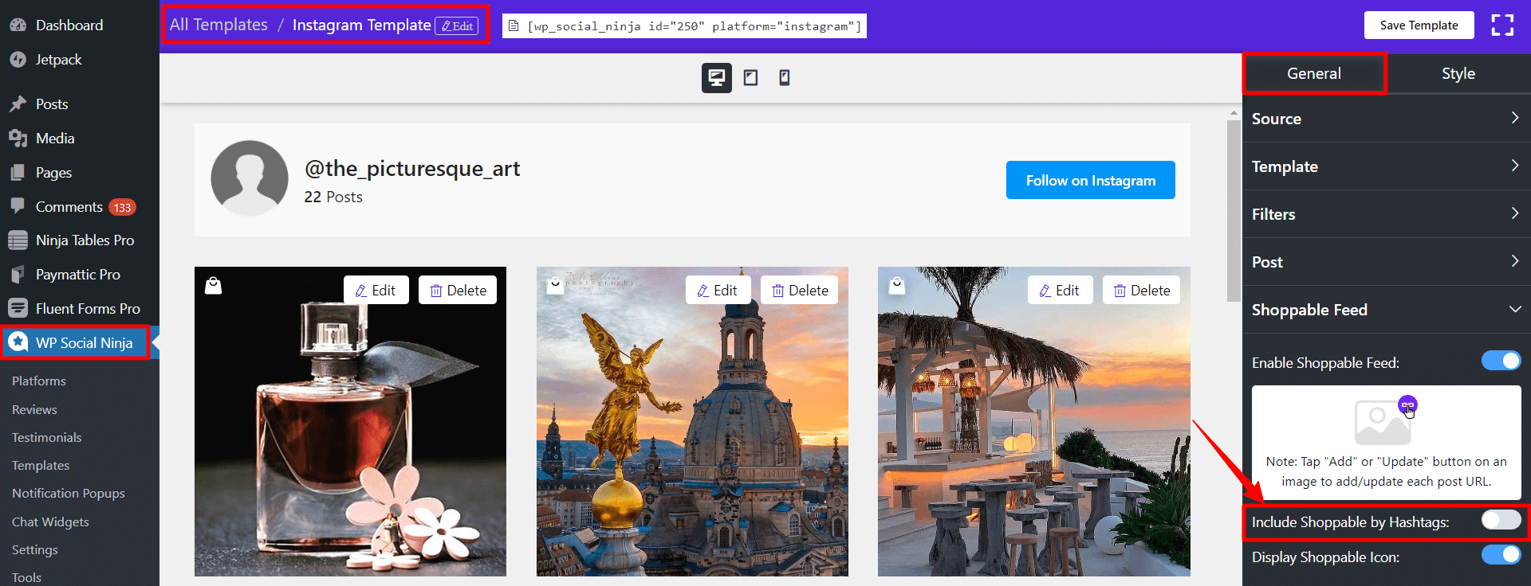Click the Paymattic Pro icon

tap(18, 274)
